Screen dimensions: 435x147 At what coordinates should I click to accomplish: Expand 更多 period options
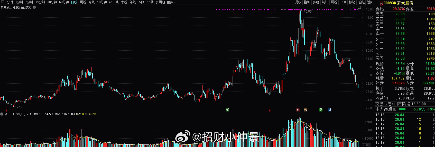click(x=171, y=2)
